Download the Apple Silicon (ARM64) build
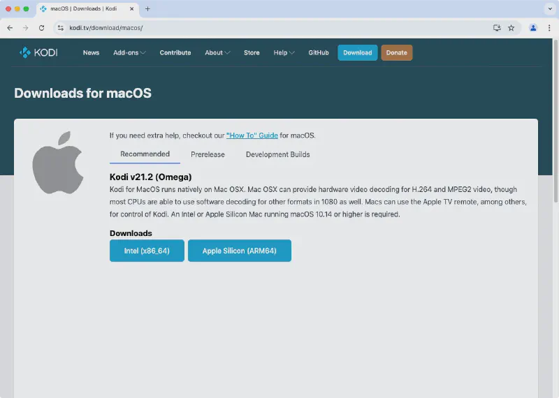The width and height of the screenshot is (559, 398). tap(239, 251)
